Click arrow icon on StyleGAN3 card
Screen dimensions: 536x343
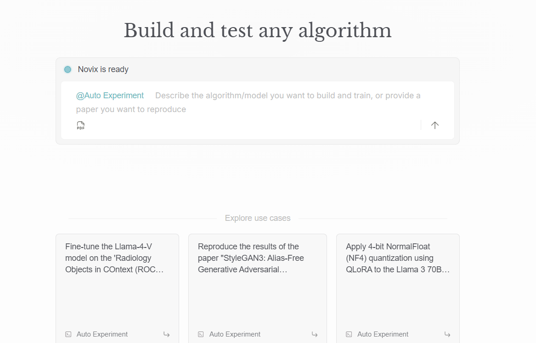[x=314, y=334]
